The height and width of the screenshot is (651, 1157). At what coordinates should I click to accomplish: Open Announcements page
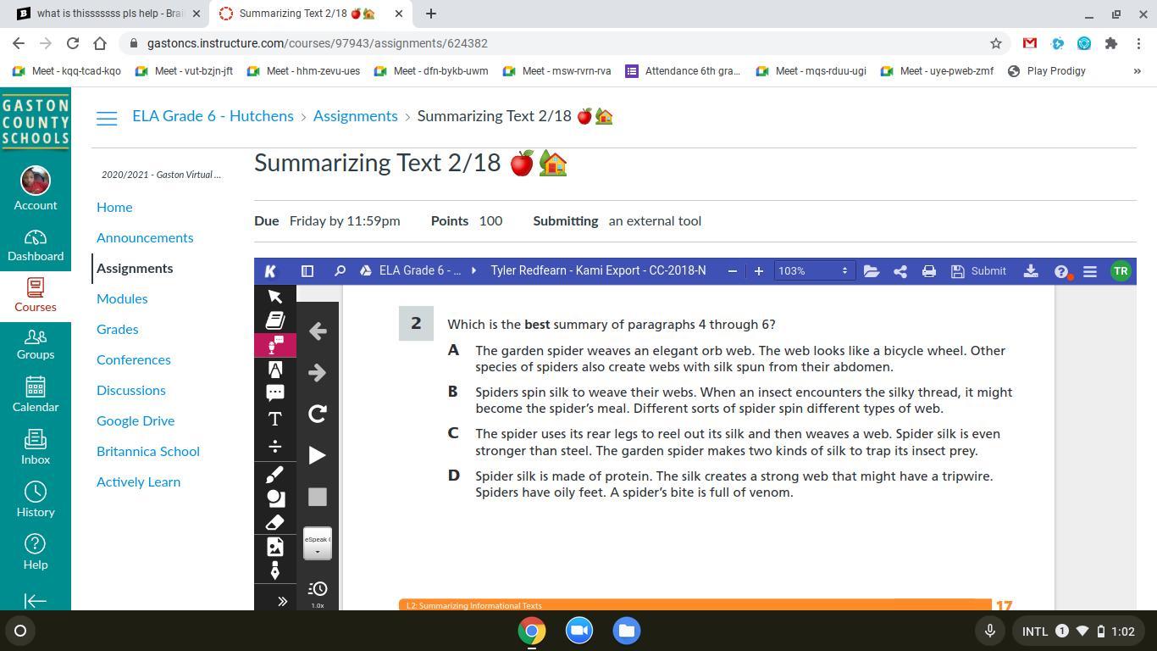[145, 237]
